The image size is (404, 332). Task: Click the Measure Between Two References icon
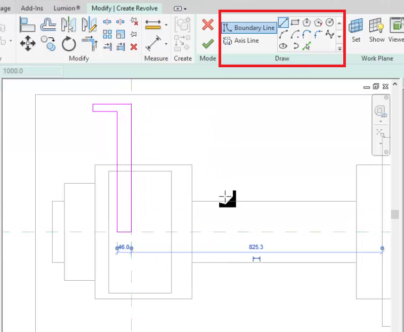[x=153, y=25]
